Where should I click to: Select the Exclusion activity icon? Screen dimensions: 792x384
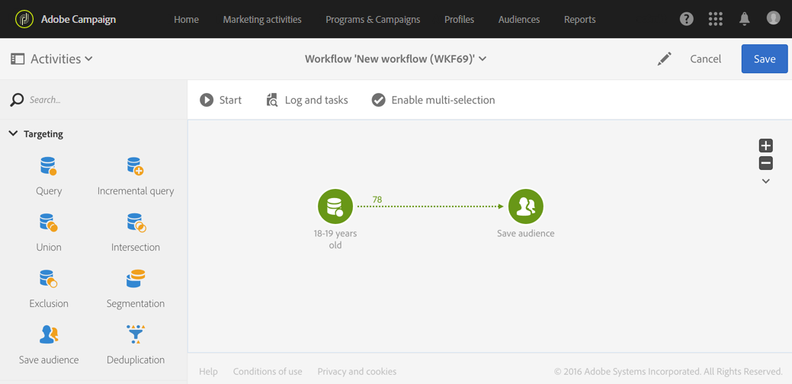(x=49, y=279)
